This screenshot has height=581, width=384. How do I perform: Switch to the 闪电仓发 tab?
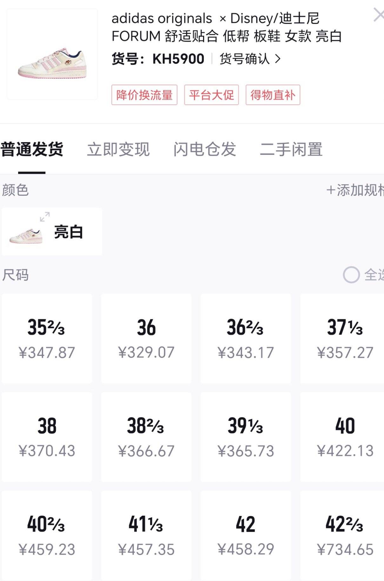click(x=205, y=149)
